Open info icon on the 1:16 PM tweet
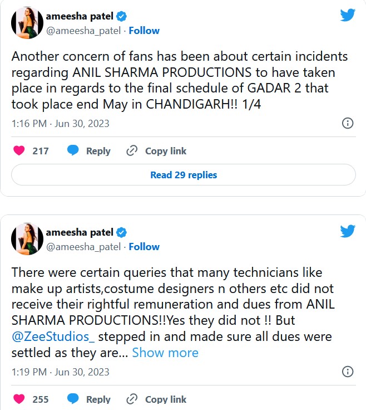This screenshot has width=366, height=410. 347,123
